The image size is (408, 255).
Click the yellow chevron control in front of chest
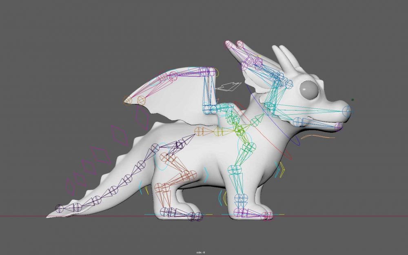(x=281, y=170)
